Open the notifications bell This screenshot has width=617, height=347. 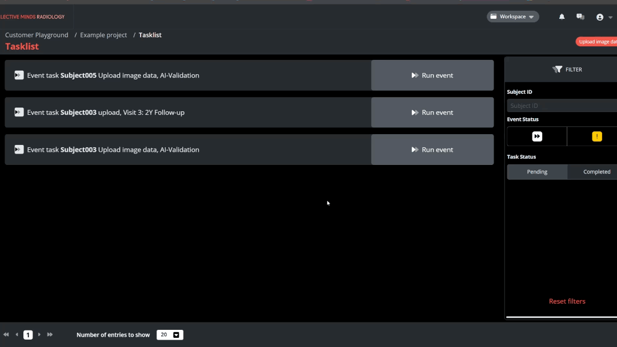[562, 17]
